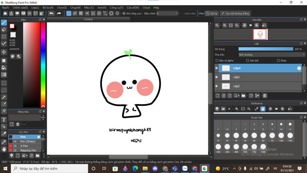Image resolution: width=307 pixels, height=173 pixels.
Task: Open the Điều chỉnh correction dropdown
Action: click(167, 14)
